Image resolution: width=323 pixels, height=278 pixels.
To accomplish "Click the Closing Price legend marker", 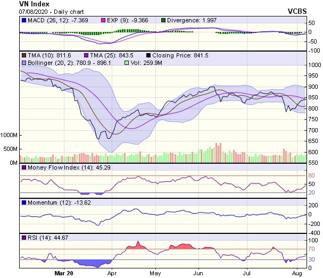I will point(148,55).
